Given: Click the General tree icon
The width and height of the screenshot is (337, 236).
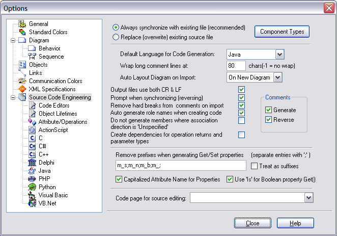Looking at the screenshot, I should [22, 24].
